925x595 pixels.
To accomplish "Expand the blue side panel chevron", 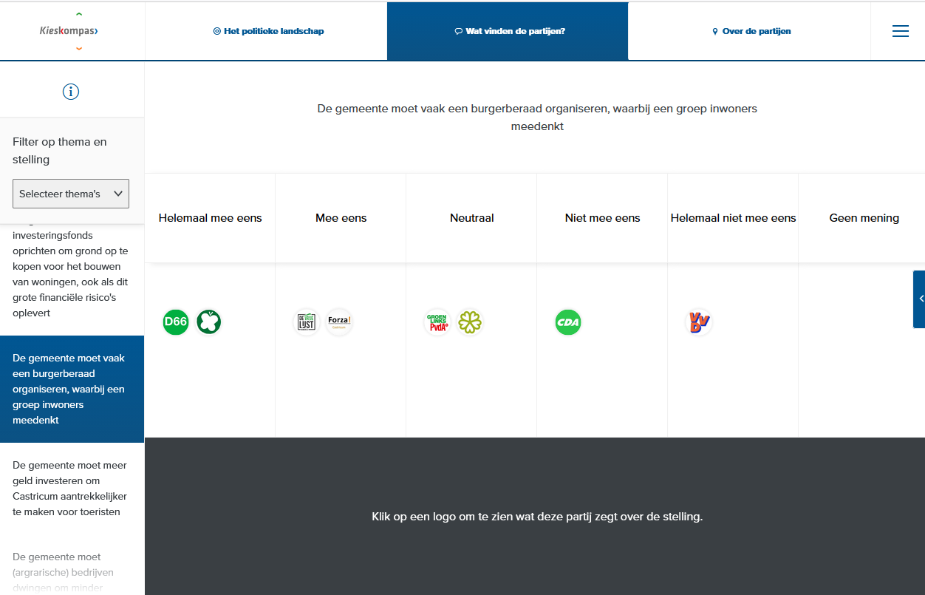I will [x=921, y=299].
